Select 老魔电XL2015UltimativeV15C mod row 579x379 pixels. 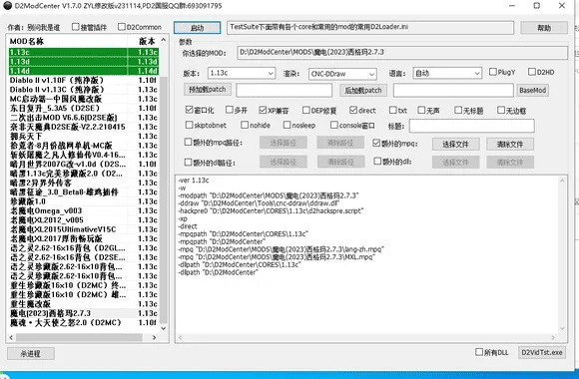point(84,229)
